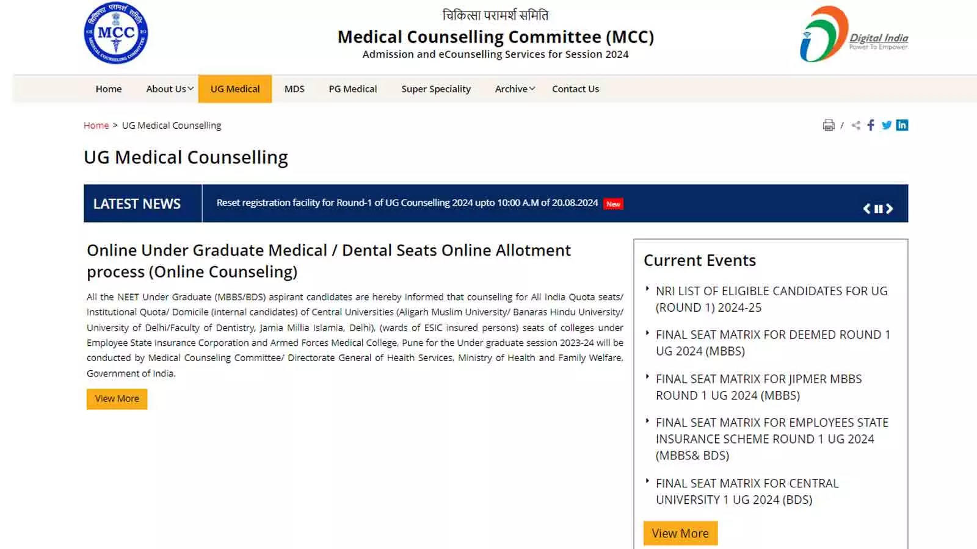The width and height of the screenshot is (977, 549).
Task: Expand the Archive dropdown menu
Action: coord(514,89)
